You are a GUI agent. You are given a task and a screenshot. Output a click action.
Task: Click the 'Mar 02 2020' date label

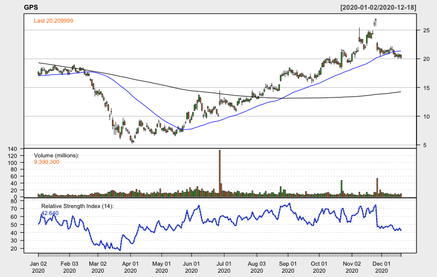(98, 267)
